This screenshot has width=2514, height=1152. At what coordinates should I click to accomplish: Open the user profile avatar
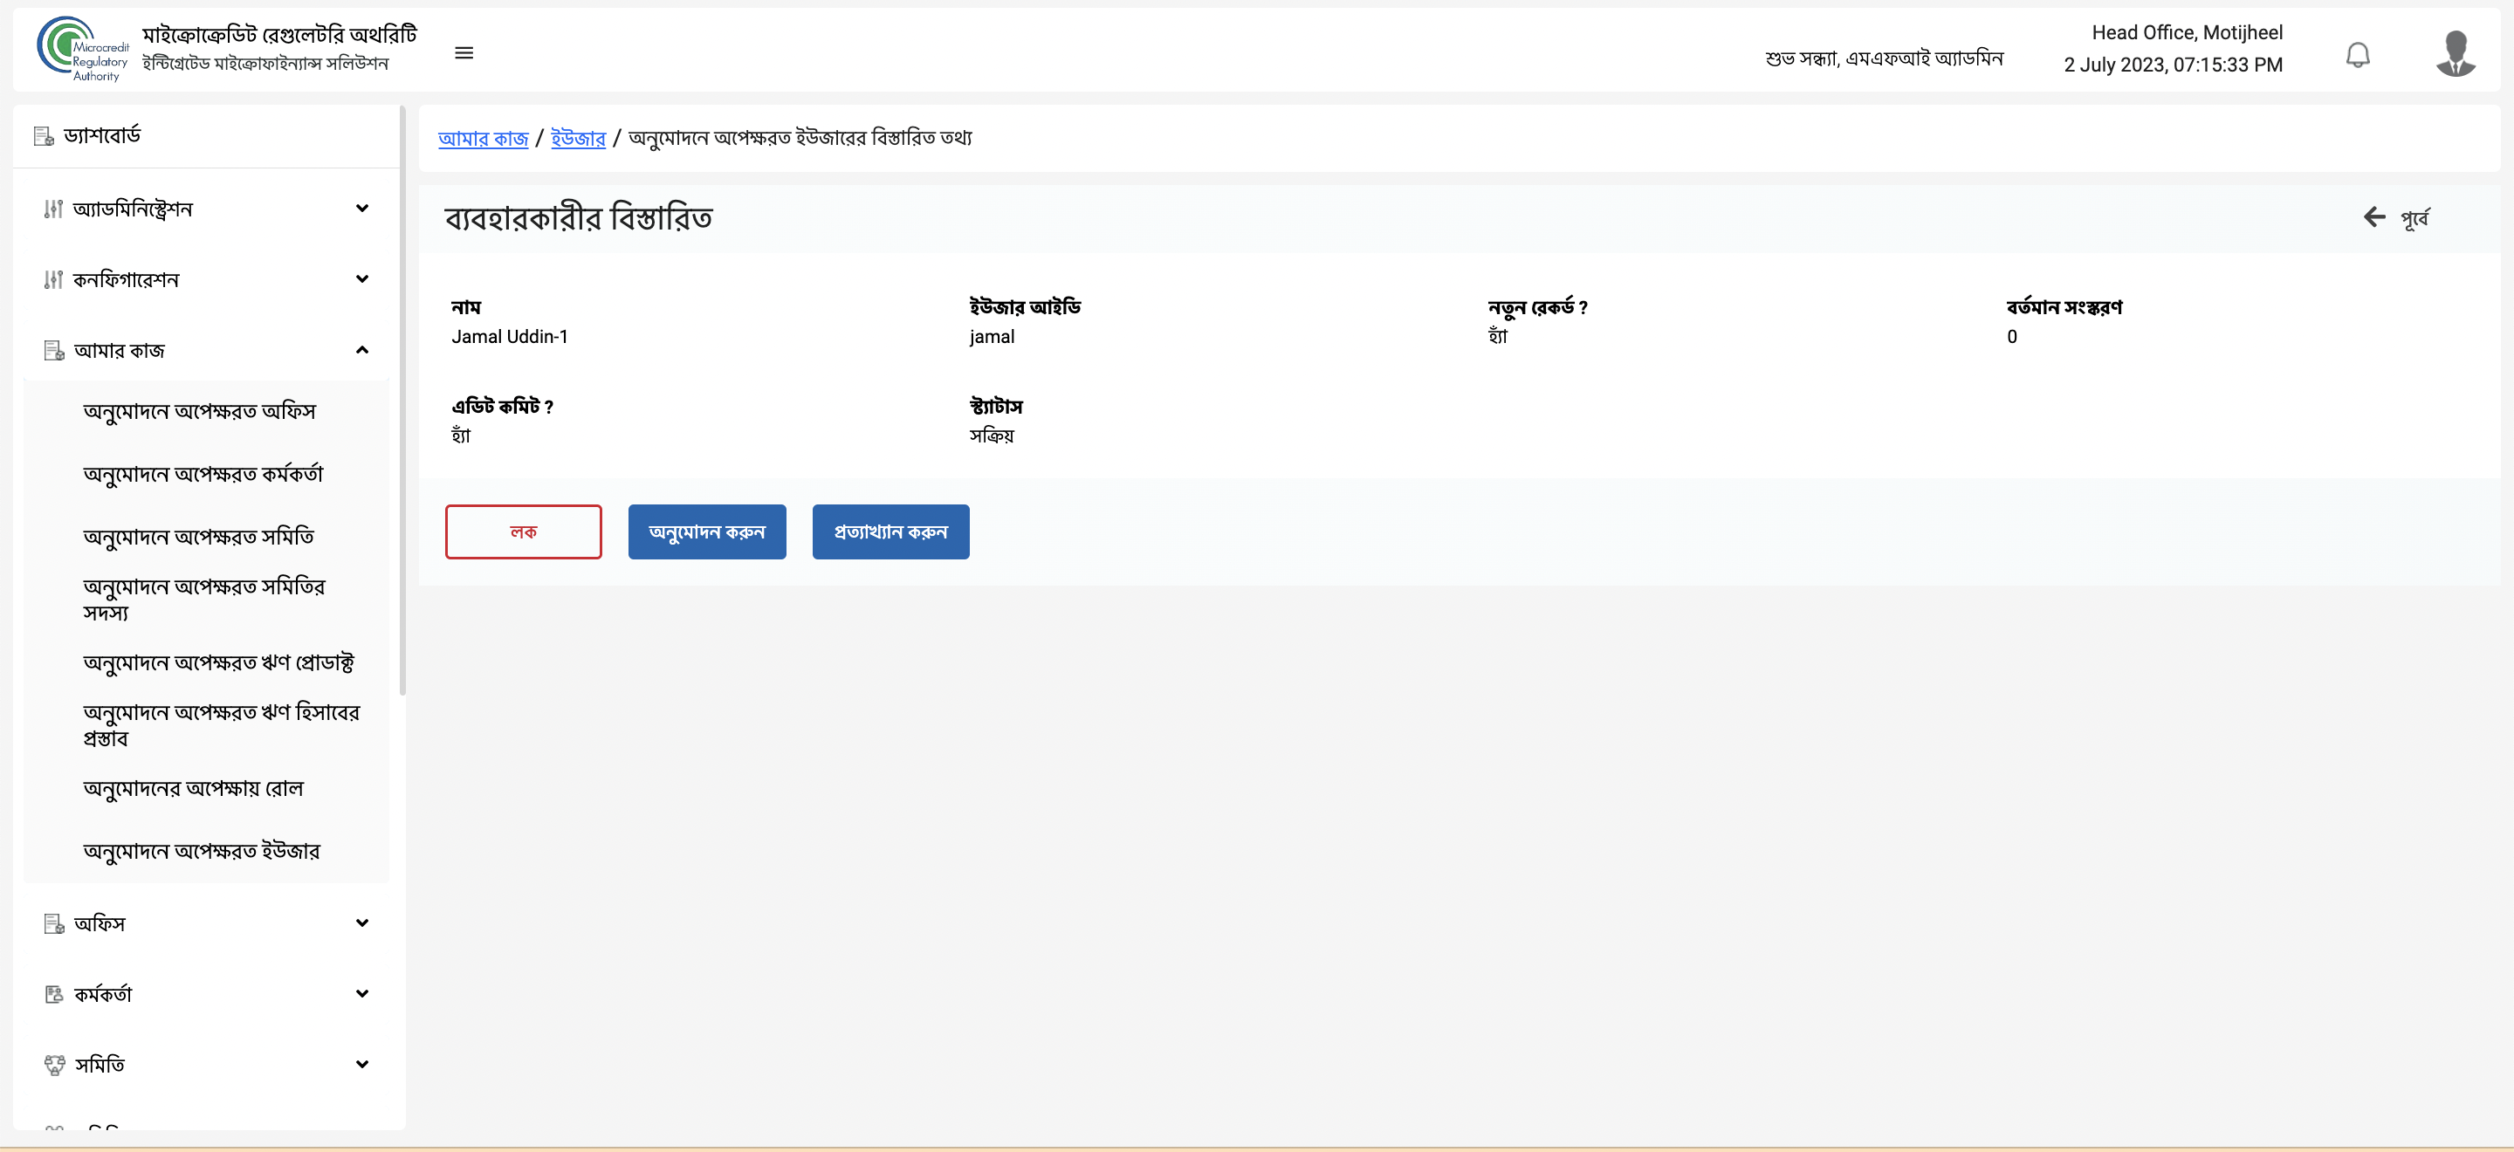2456,52
